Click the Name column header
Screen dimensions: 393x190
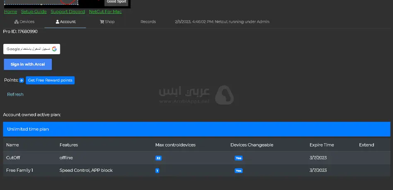[12, 145]
